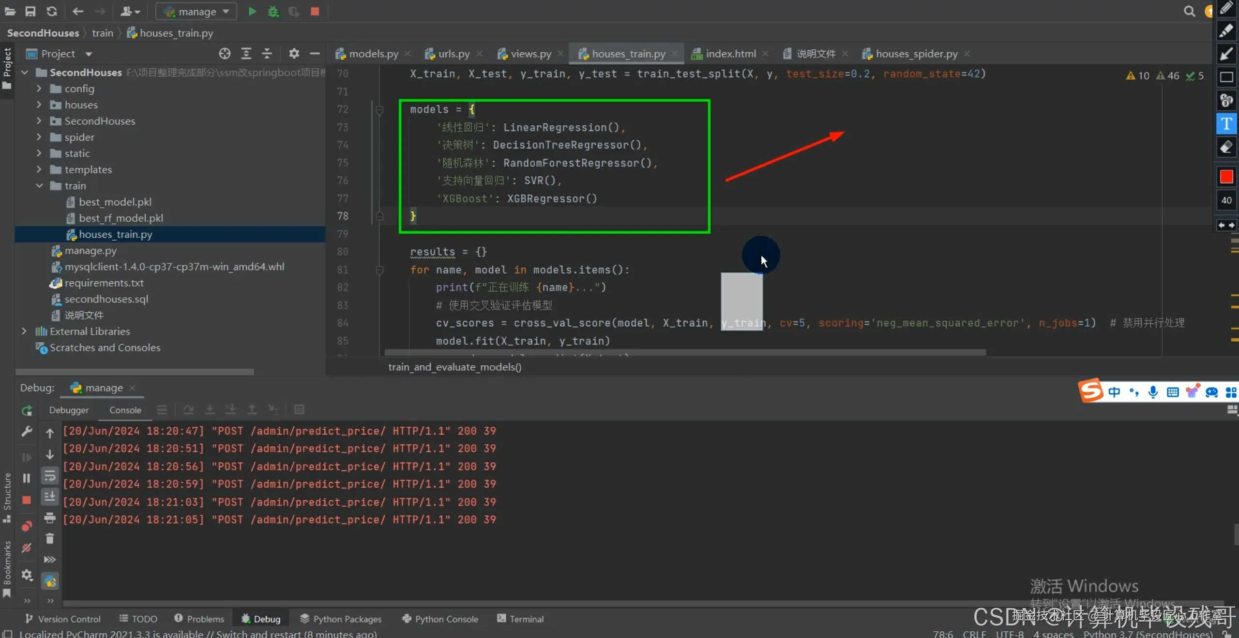Click the red color swatch in annotation bar
The height and width of the screenshot is (638, 1239).
(1226, 176)
